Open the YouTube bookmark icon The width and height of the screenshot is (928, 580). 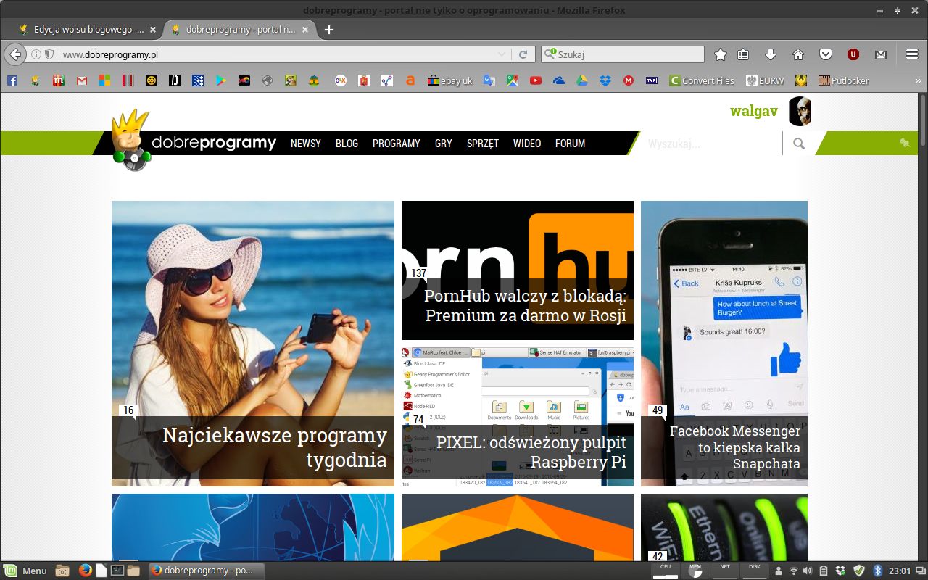click(x=536, y=80)
